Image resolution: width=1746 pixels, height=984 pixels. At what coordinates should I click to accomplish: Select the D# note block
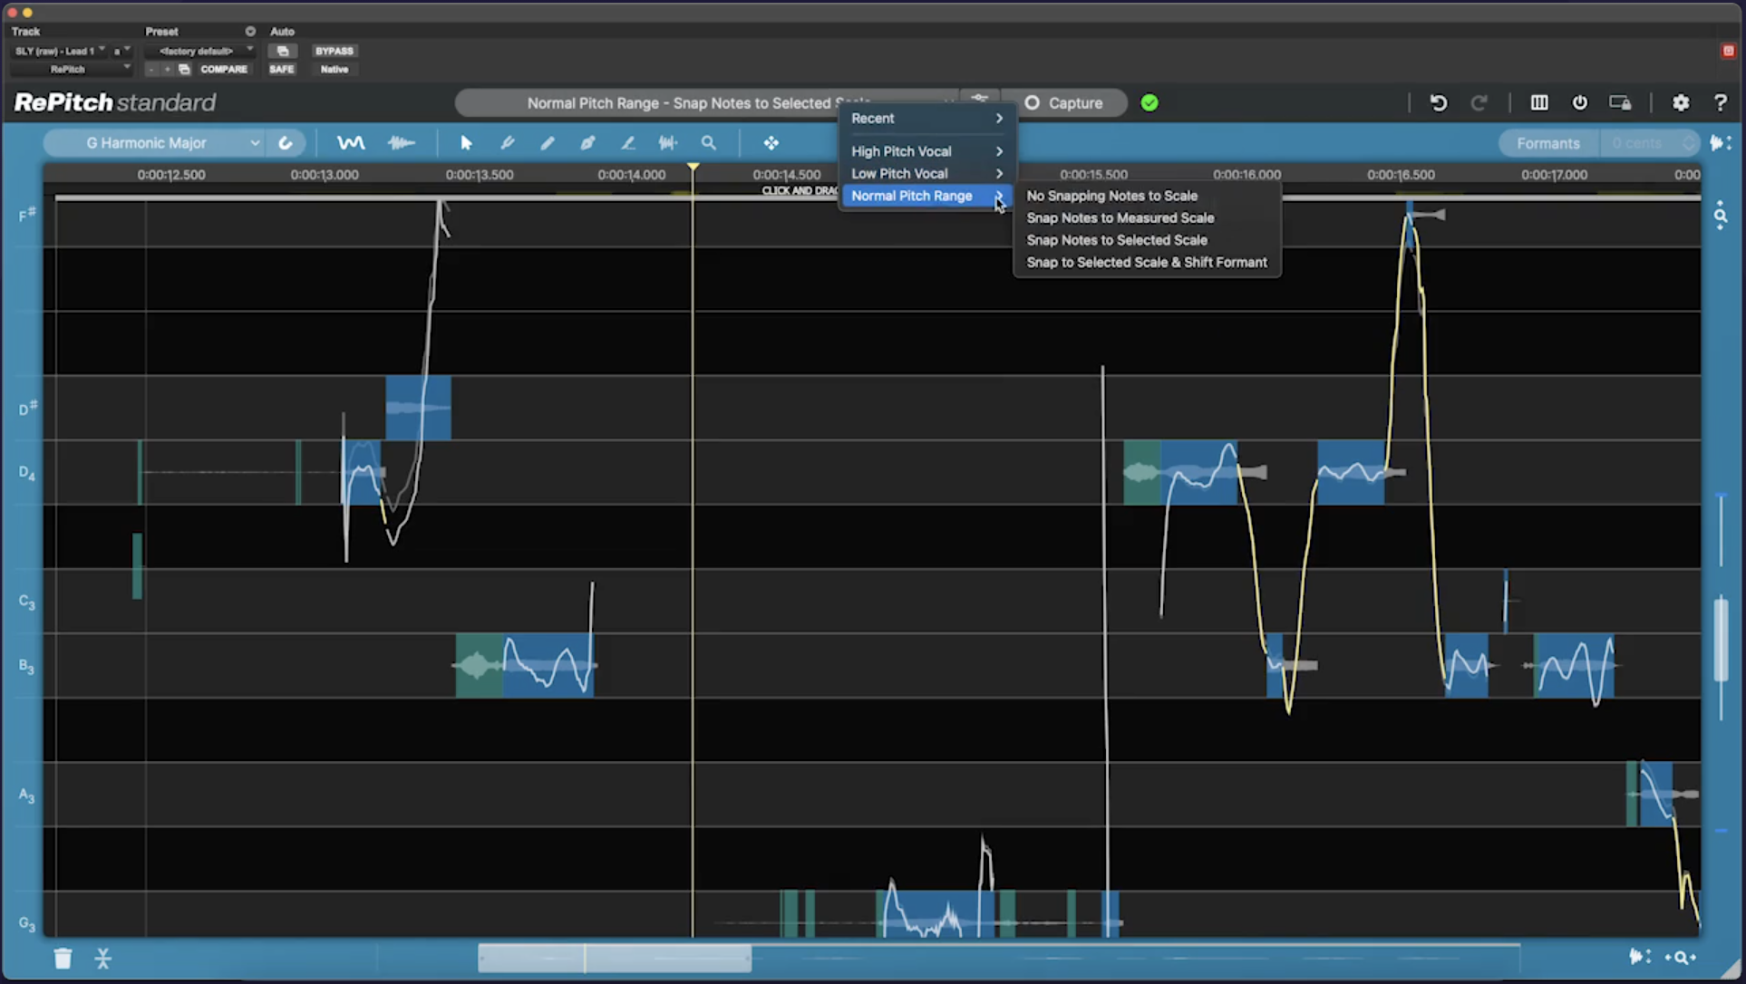coord(419,408)
